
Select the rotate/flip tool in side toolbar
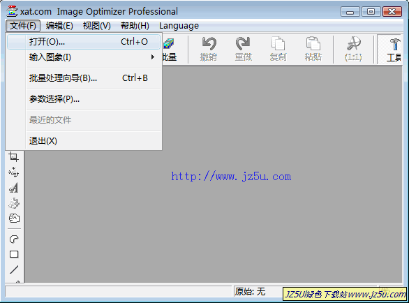[x=14, y=172]
